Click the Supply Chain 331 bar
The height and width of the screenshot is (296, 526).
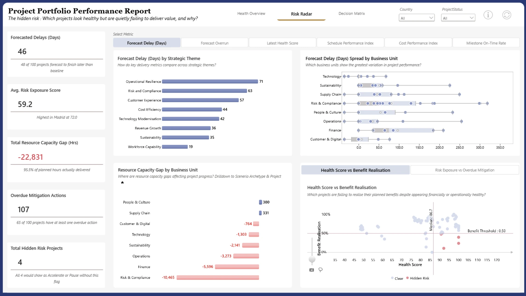(x=260, y=213)
